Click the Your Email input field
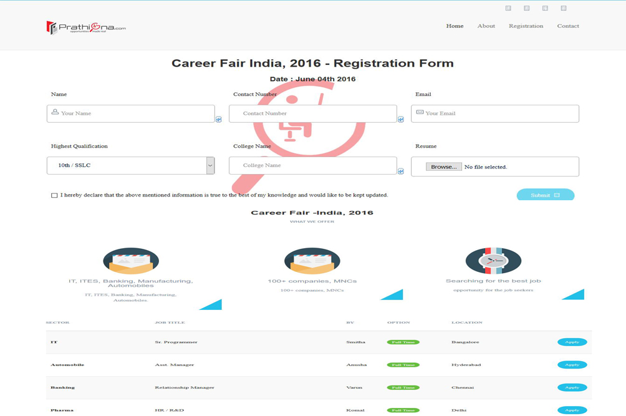 pos(499,114)
